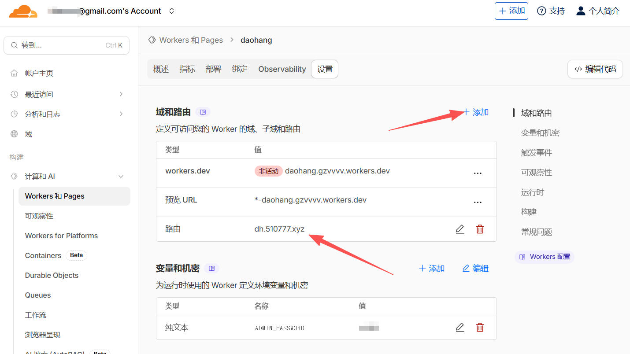The image size is (630, 354).
Task: Open docs icon beside 域和路由 heading
Action: coord(203,112)
